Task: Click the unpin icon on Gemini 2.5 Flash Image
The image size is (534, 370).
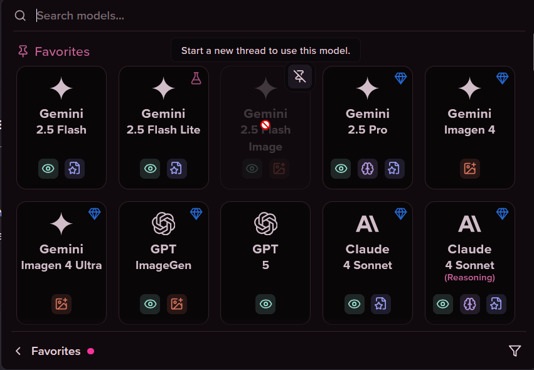Action: coord(300,77)
